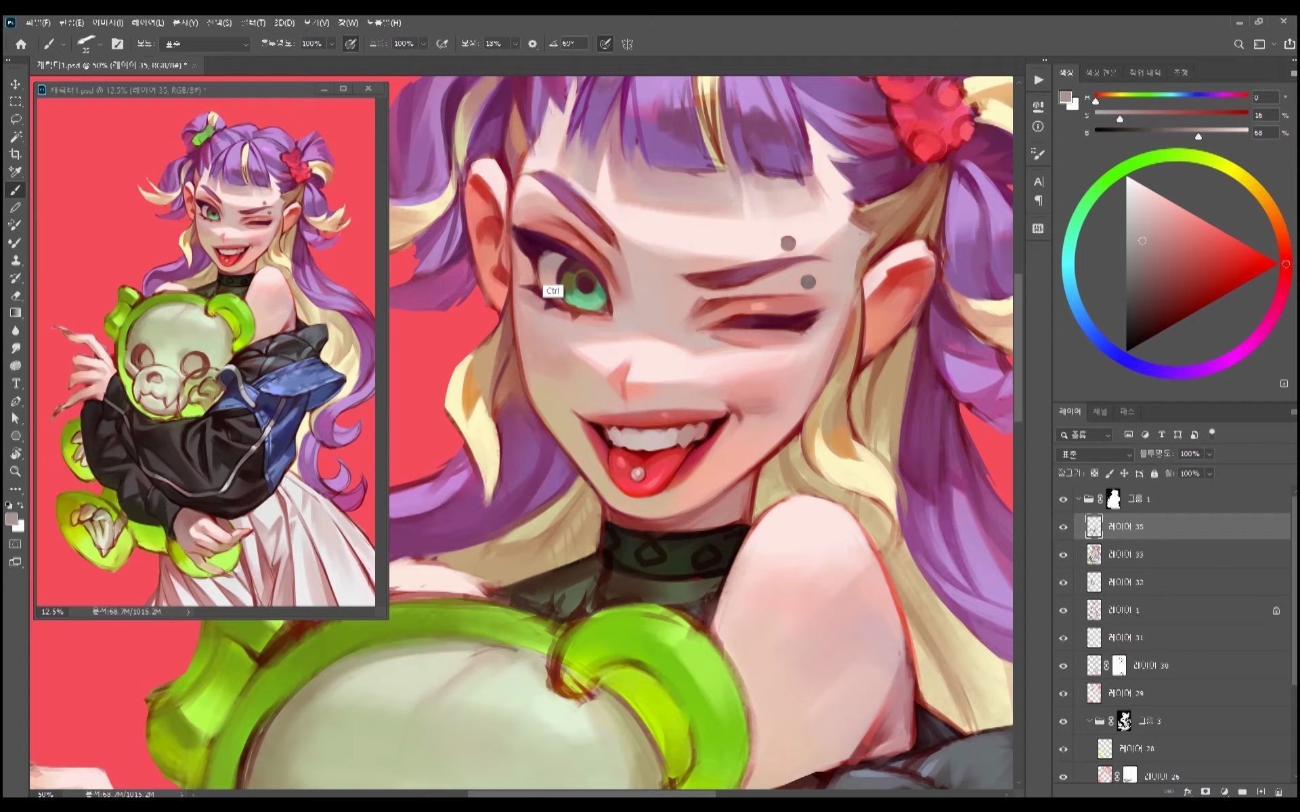
Task: Adjust the hue H slider
Action: 1171,95
